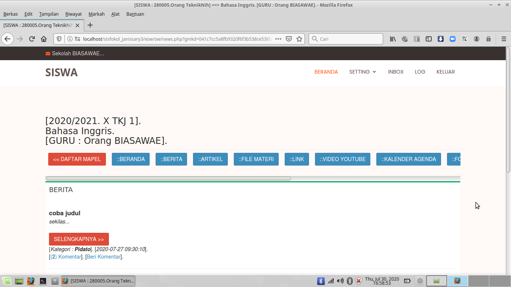Open the Linux Mint start menu
511x287 pixels.
6,281
